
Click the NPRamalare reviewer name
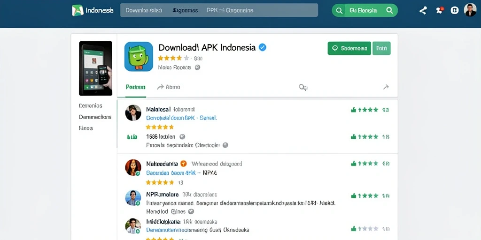pos(162,195)
